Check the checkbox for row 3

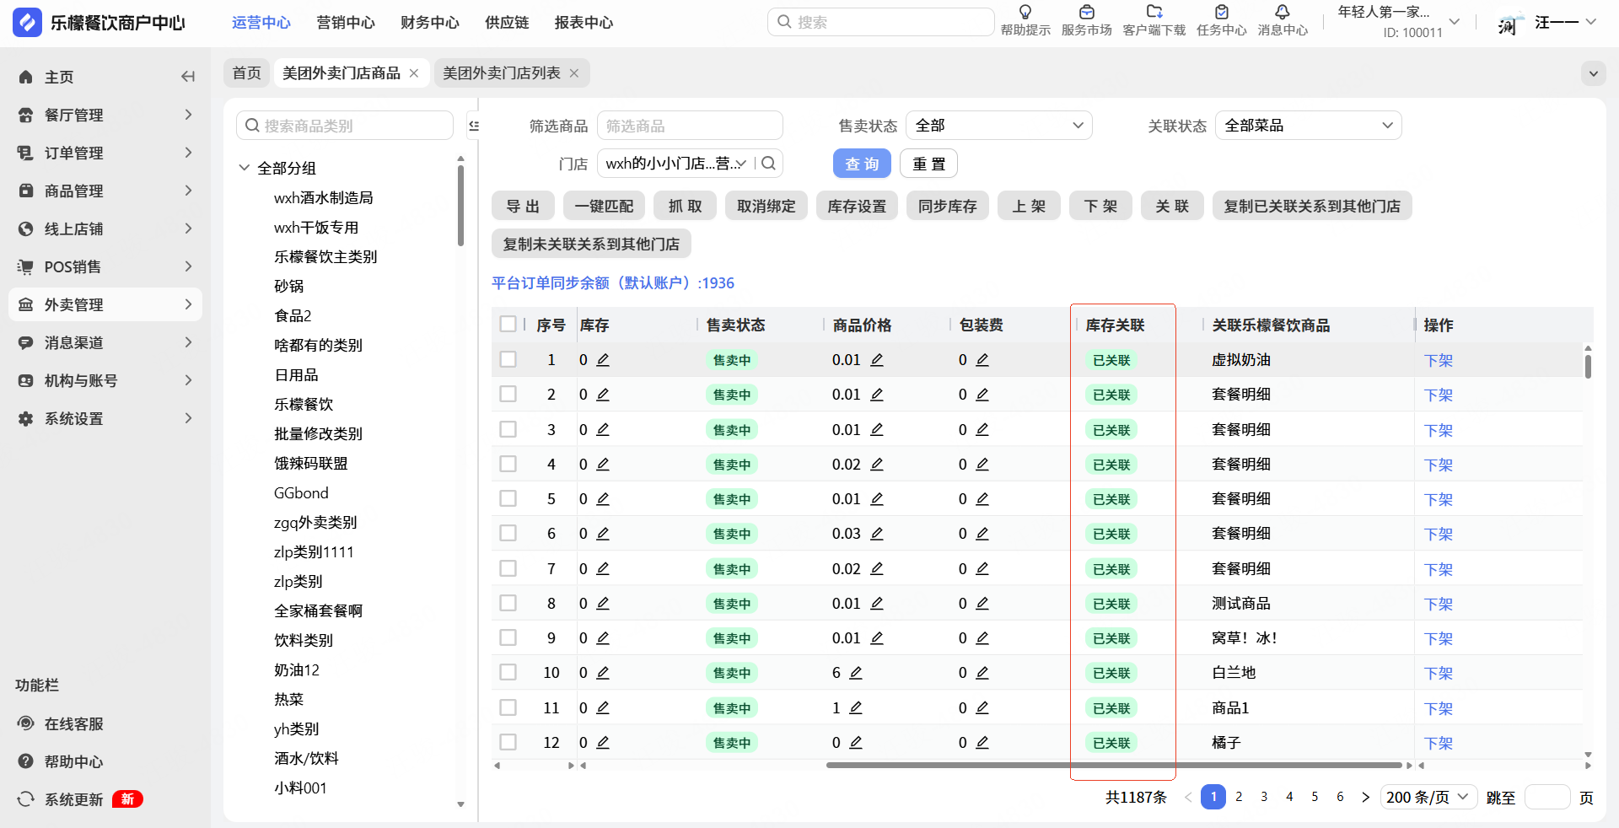pos(508,429)
